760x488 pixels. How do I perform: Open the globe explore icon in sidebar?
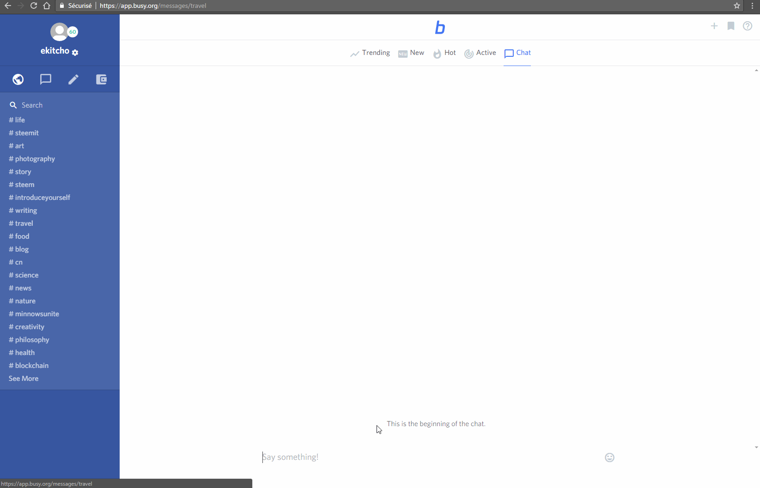(18, 79)
